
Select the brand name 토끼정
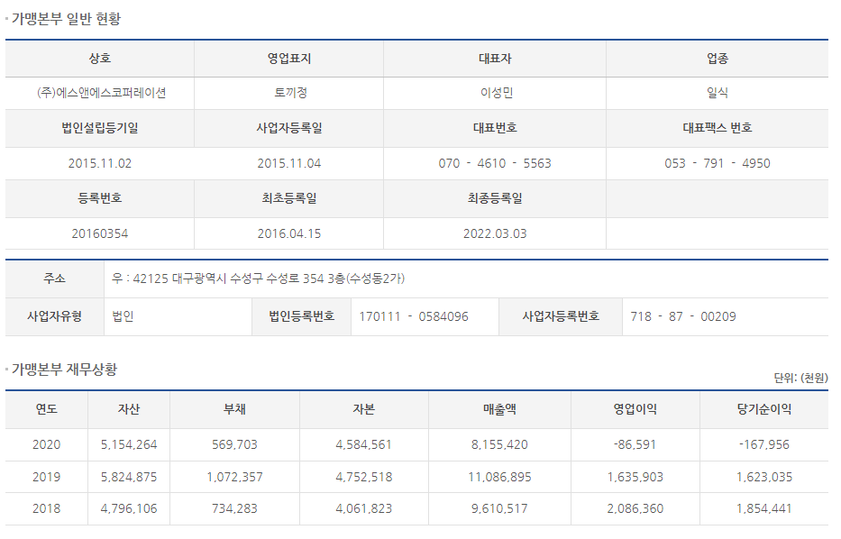coord(290,93)
